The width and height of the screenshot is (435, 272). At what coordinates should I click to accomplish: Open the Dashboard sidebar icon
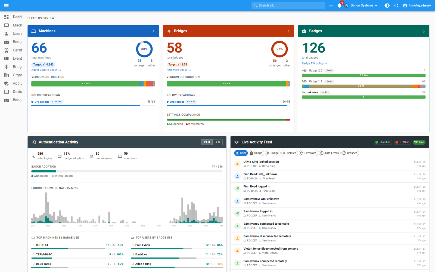pos(7,17)
